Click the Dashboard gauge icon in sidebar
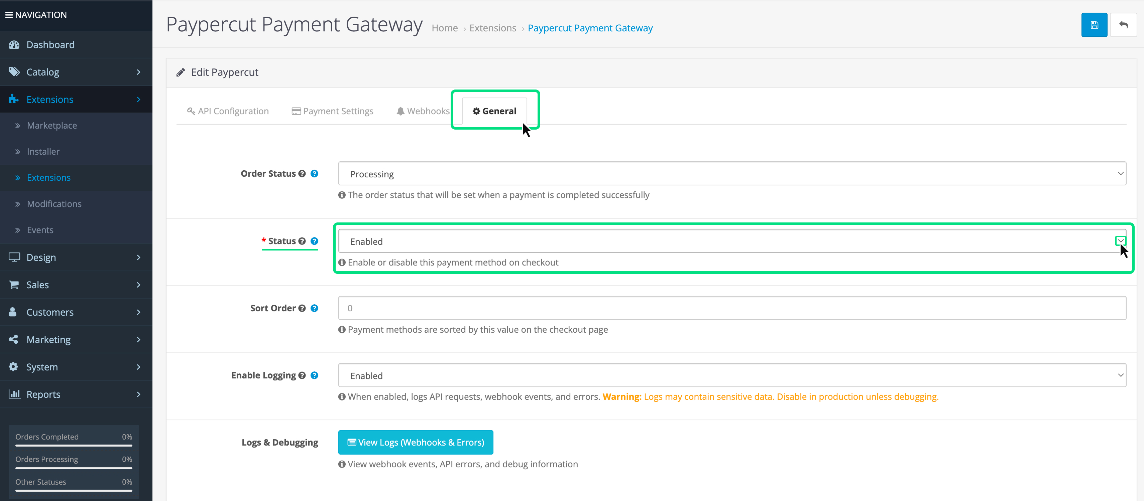This screenshot has height=501, width=1144. (x=14, y=45)
